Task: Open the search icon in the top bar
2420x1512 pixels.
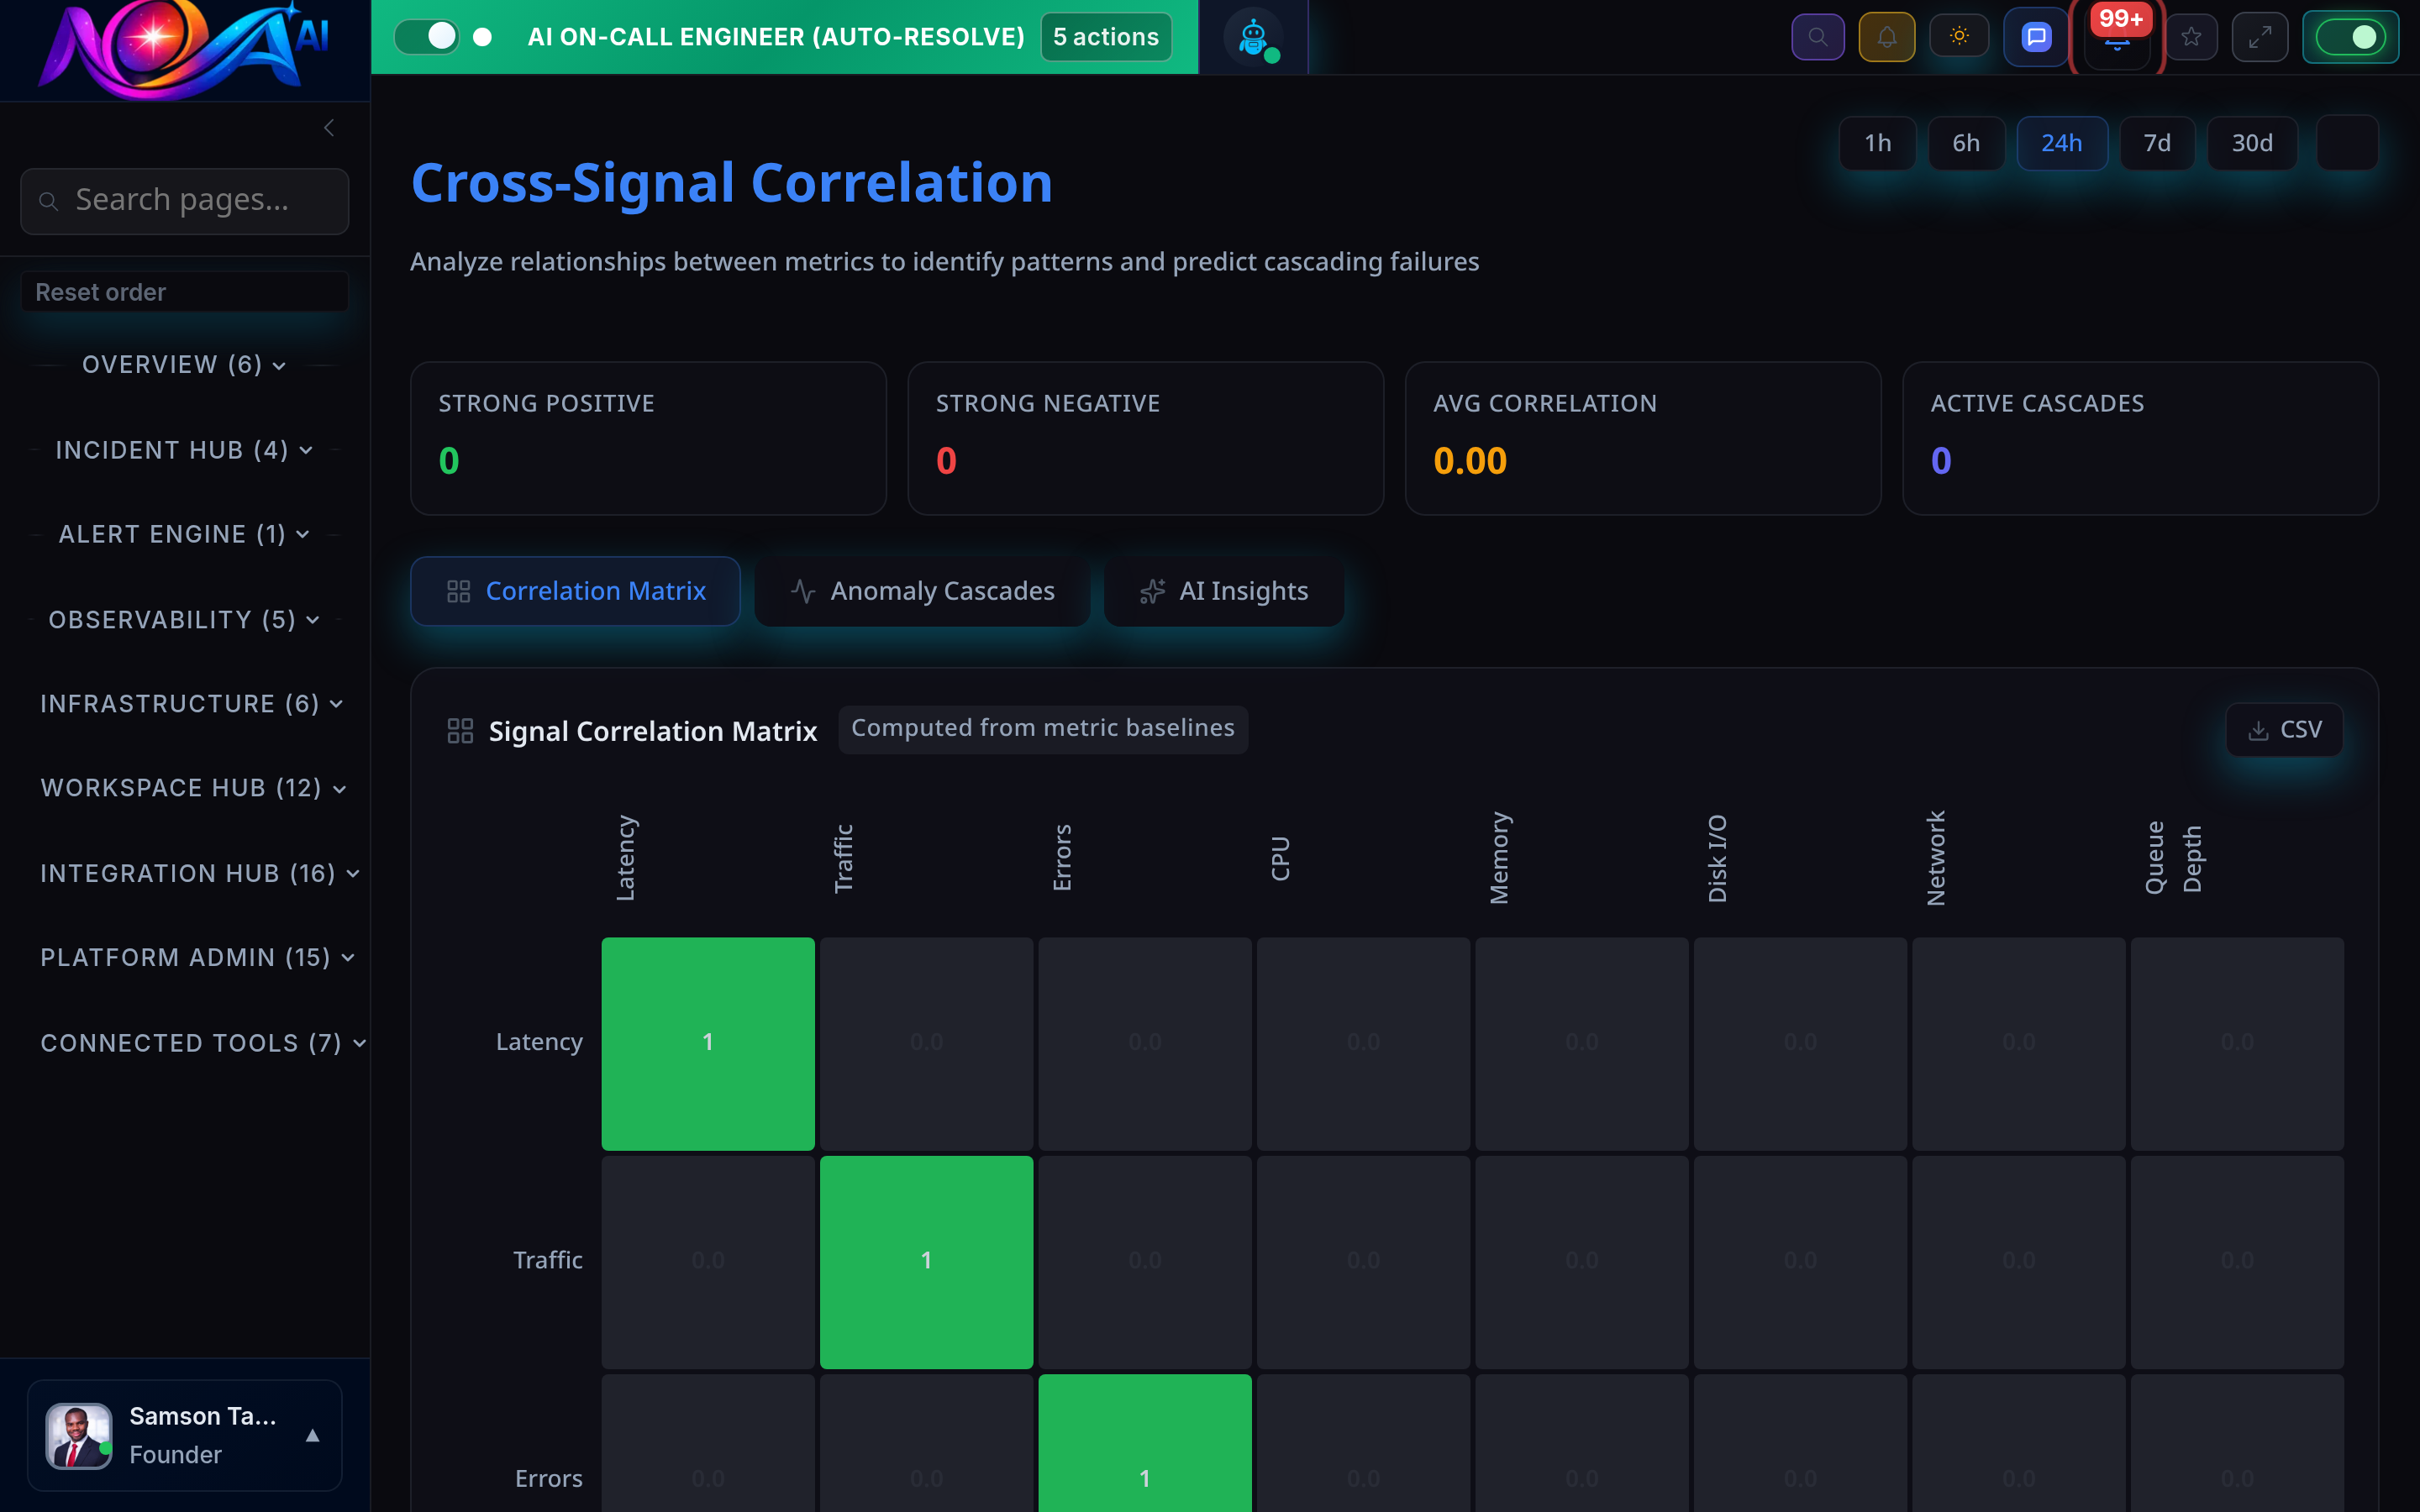Action: (1818, 36)
